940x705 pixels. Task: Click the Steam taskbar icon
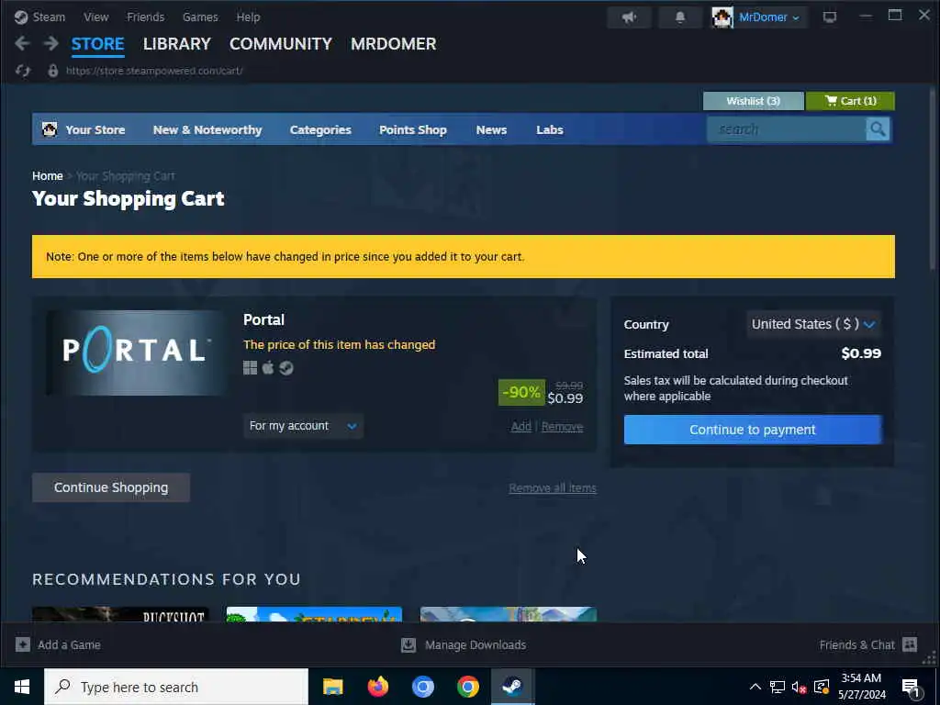click(512, 687)
